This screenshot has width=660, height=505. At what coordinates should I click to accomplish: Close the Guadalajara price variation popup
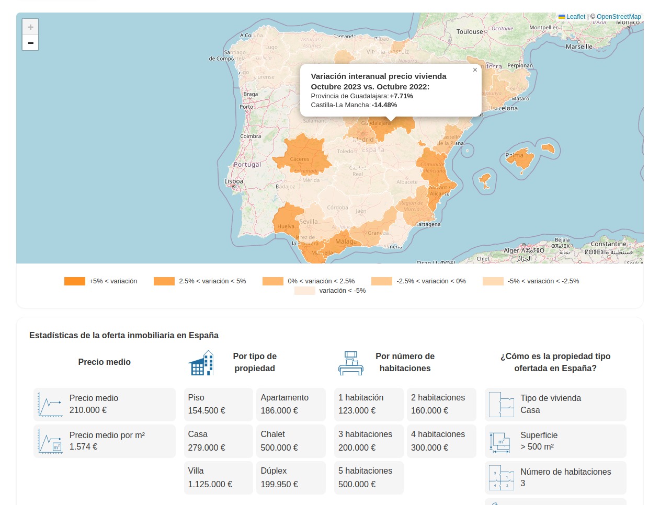pyautogui.click(x=475, y=70)
